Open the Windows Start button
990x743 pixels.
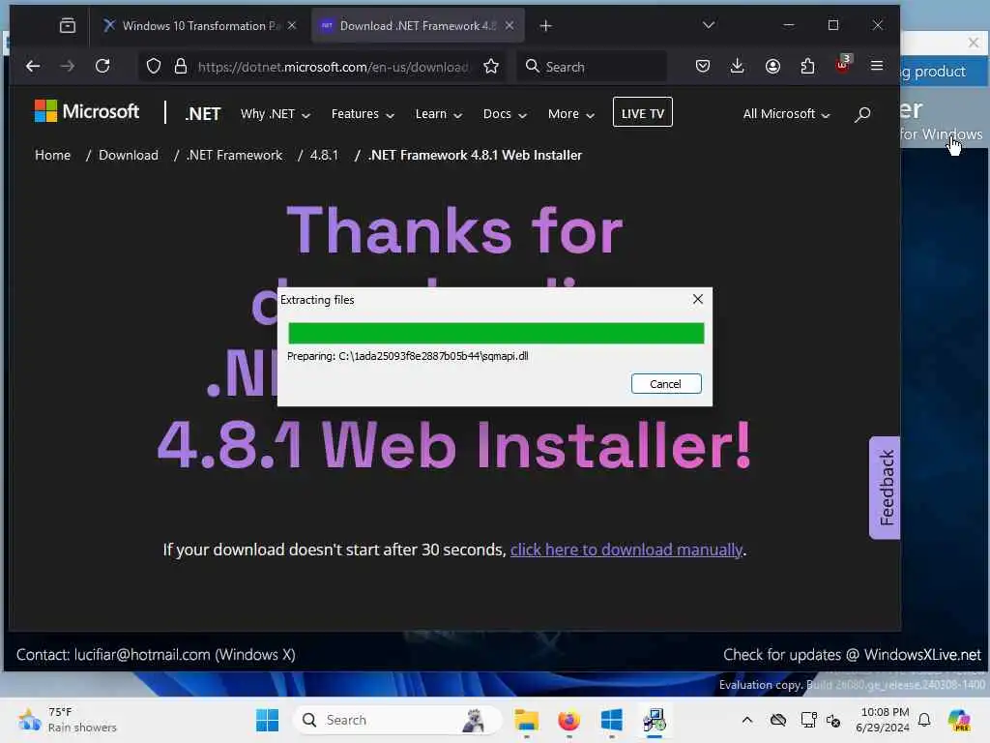(x=267, y=720)
